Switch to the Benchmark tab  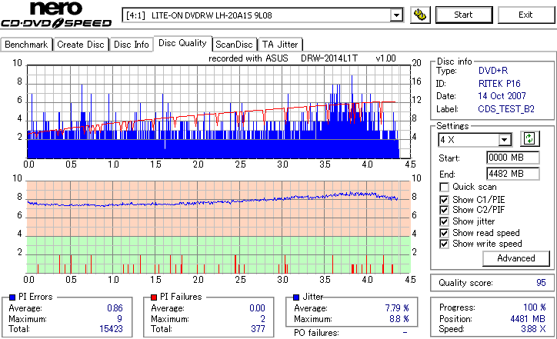tap(26, 45)
